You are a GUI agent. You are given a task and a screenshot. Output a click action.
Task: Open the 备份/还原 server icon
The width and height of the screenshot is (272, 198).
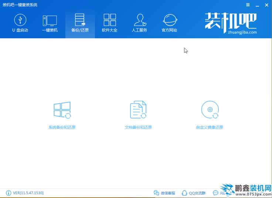[x=80, y=20]
